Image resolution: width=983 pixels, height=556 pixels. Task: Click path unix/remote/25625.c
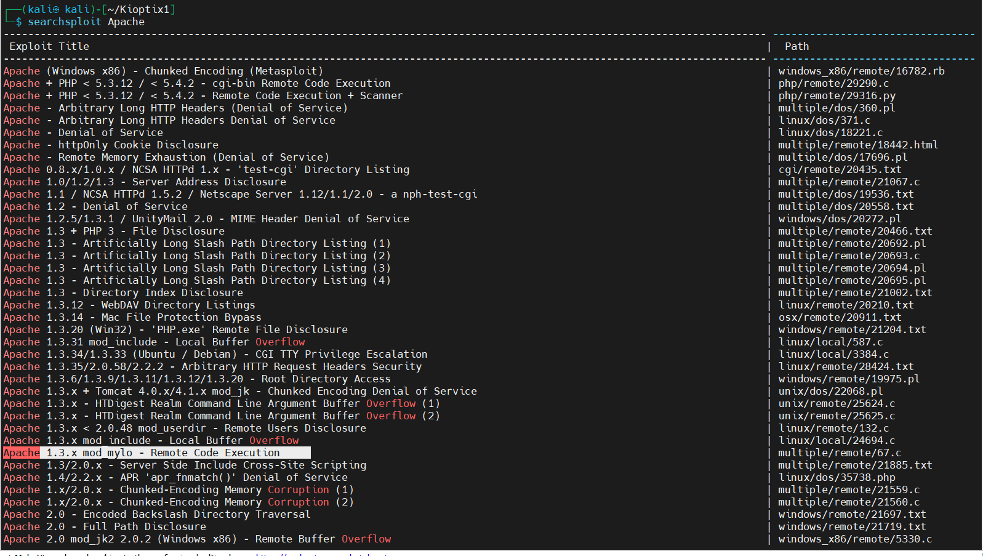click(x=837, y=416)
